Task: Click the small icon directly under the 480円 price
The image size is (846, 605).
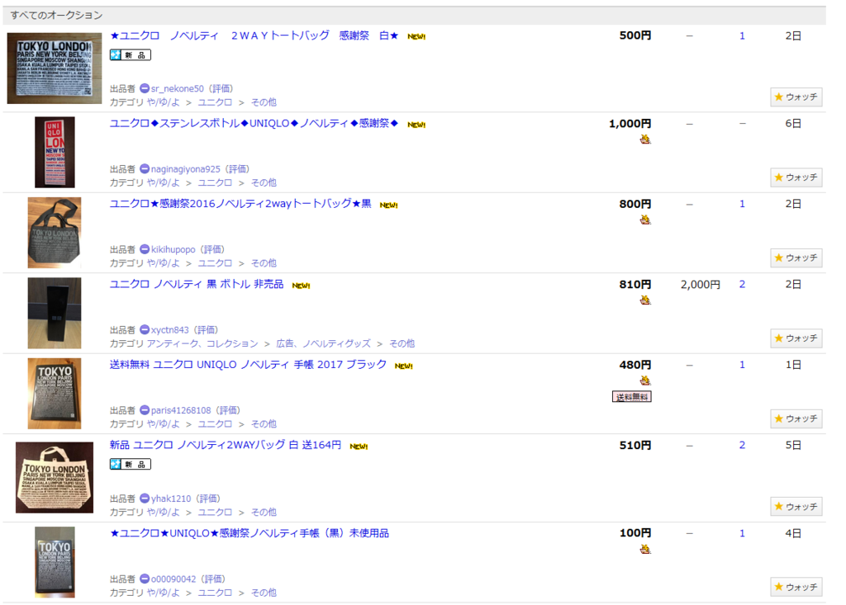Action: click(645, 380)
